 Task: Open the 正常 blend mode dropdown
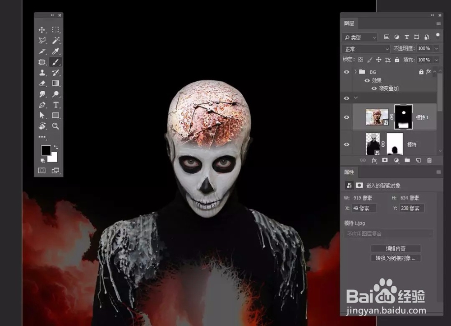366,49
